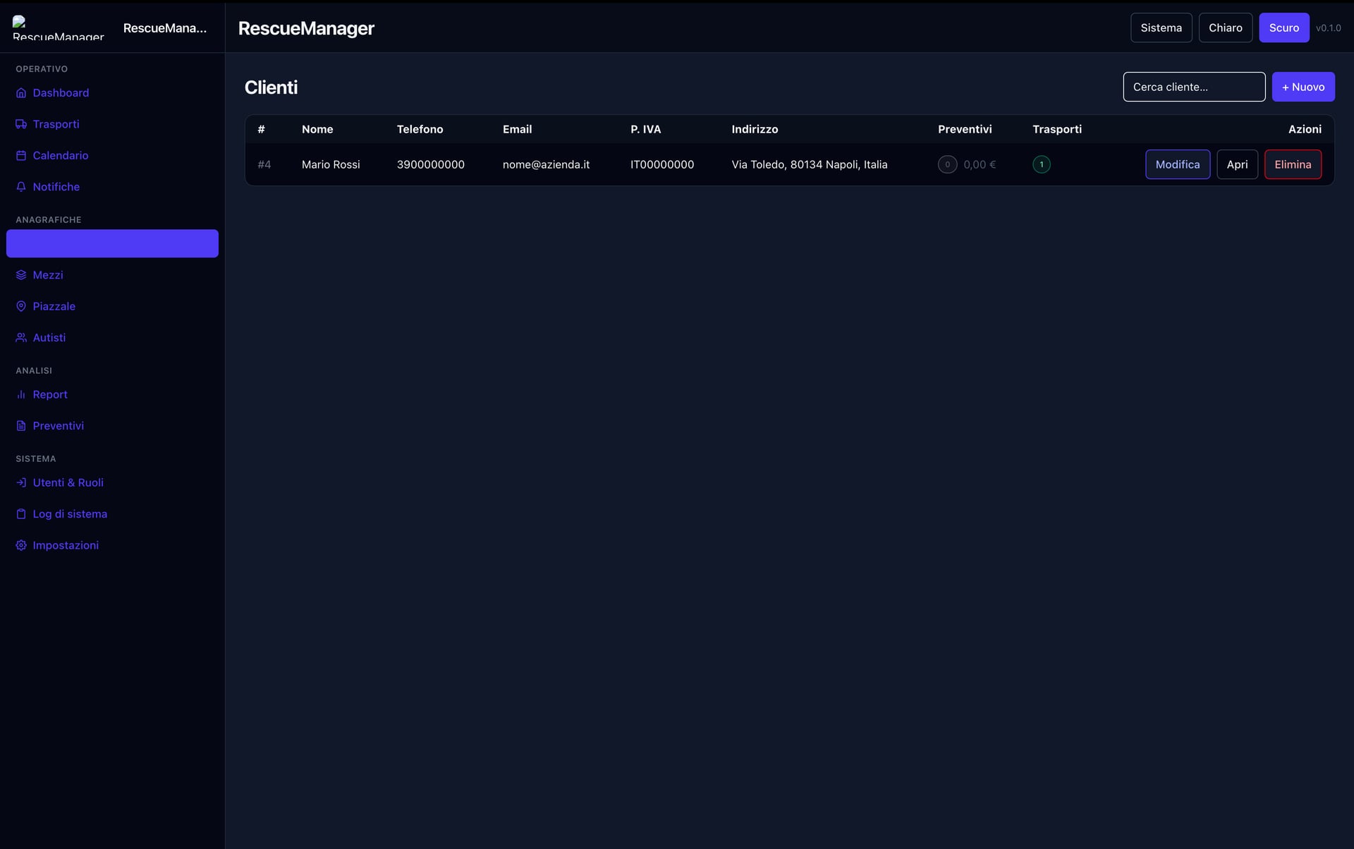Click the Impostazioni gear icon
Screen dimensions: 1354x849
pyautogui.click(x=21, y=545)
